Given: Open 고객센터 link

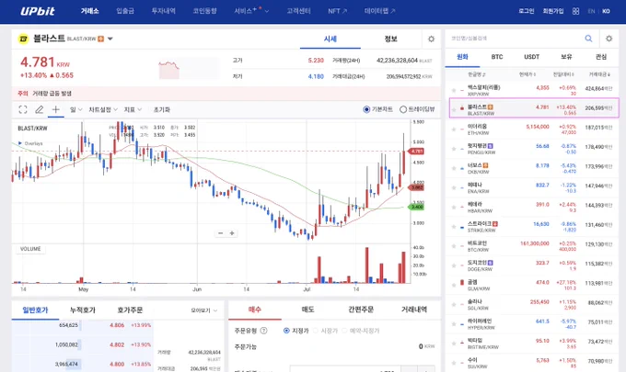Looking at the screenshot, I should coord(298,11).
